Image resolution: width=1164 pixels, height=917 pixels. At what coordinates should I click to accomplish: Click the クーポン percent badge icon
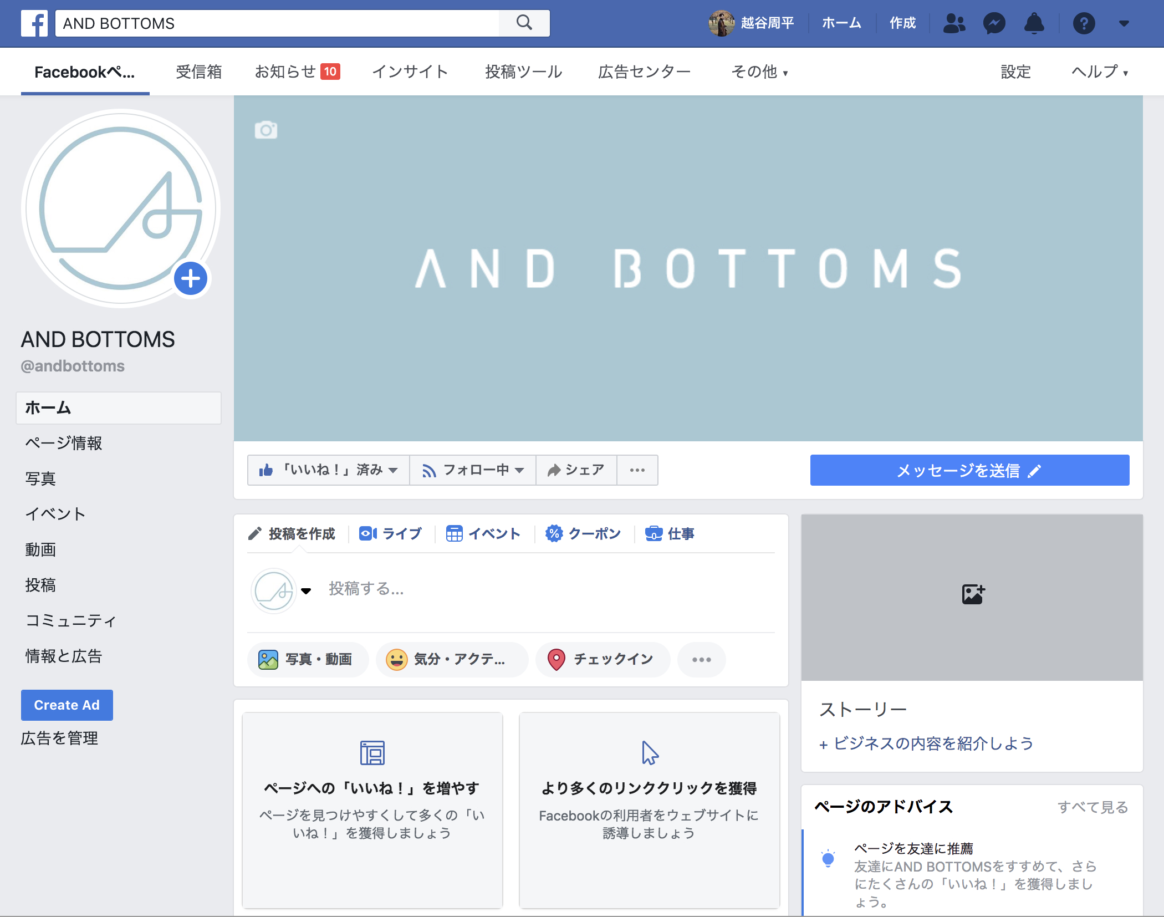[554, 533]
